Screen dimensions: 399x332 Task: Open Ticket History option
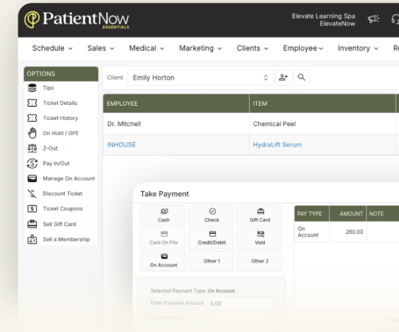pyautogui.click(x=61, y=118)
